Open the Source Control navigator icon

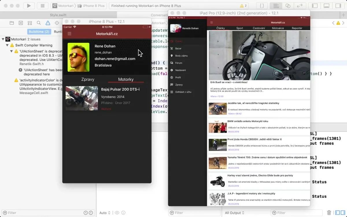tap(21, 23)
